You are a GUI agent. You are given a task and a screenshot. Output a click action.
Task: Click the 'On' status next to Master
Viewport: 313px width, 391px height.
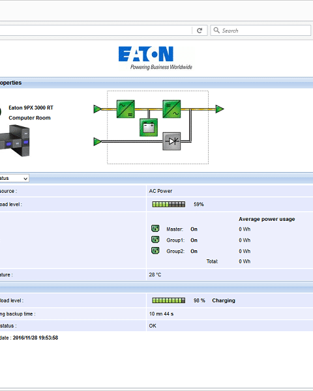pos(194,229)
